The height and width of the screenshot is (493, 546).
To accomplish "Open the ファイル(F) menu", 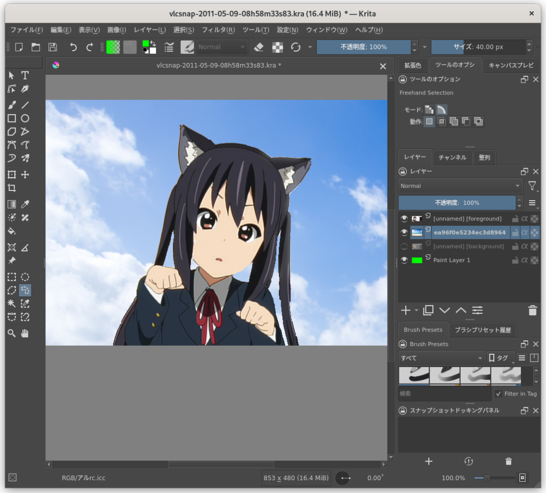I will coord(27,30).
